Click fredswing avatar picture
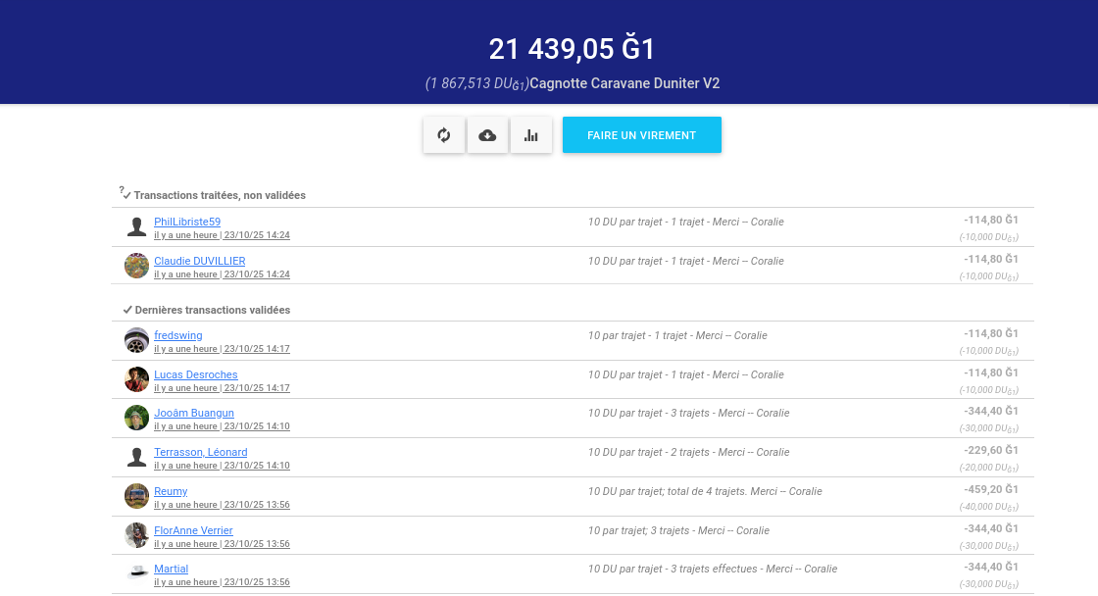This screenshot has height=596, width=1098. pos(136,340)
